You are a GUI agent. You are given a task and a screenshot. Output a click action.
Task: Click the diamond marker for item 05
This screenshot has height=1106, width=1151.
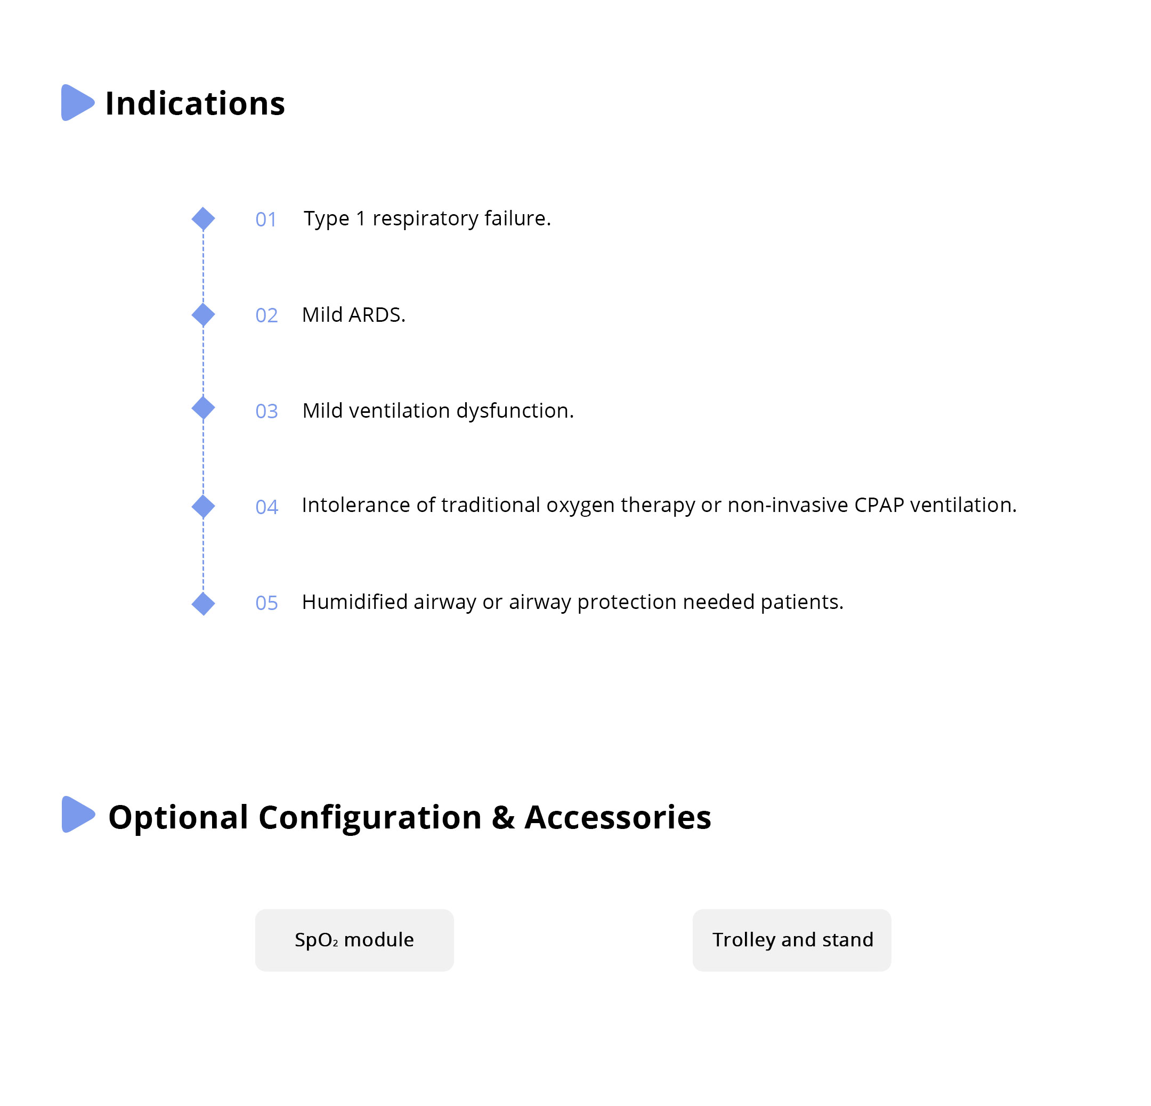pyautogui.click(x=203, y=604)
